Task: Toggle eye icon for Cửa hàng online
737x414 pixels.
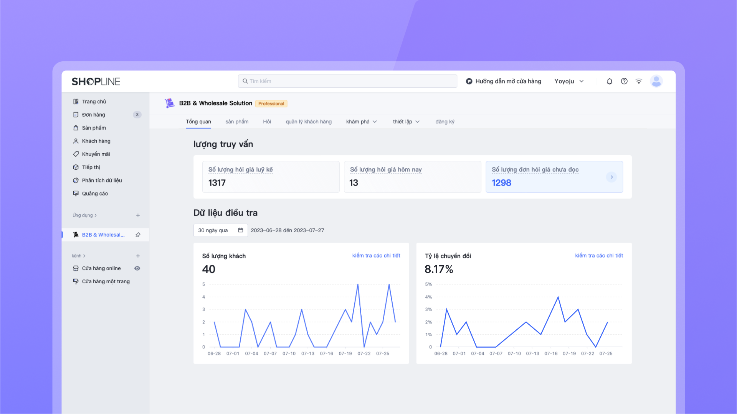Action: coord(137,268)
